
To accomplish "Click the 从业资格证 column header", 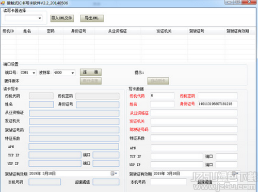I will pos(118,31).
